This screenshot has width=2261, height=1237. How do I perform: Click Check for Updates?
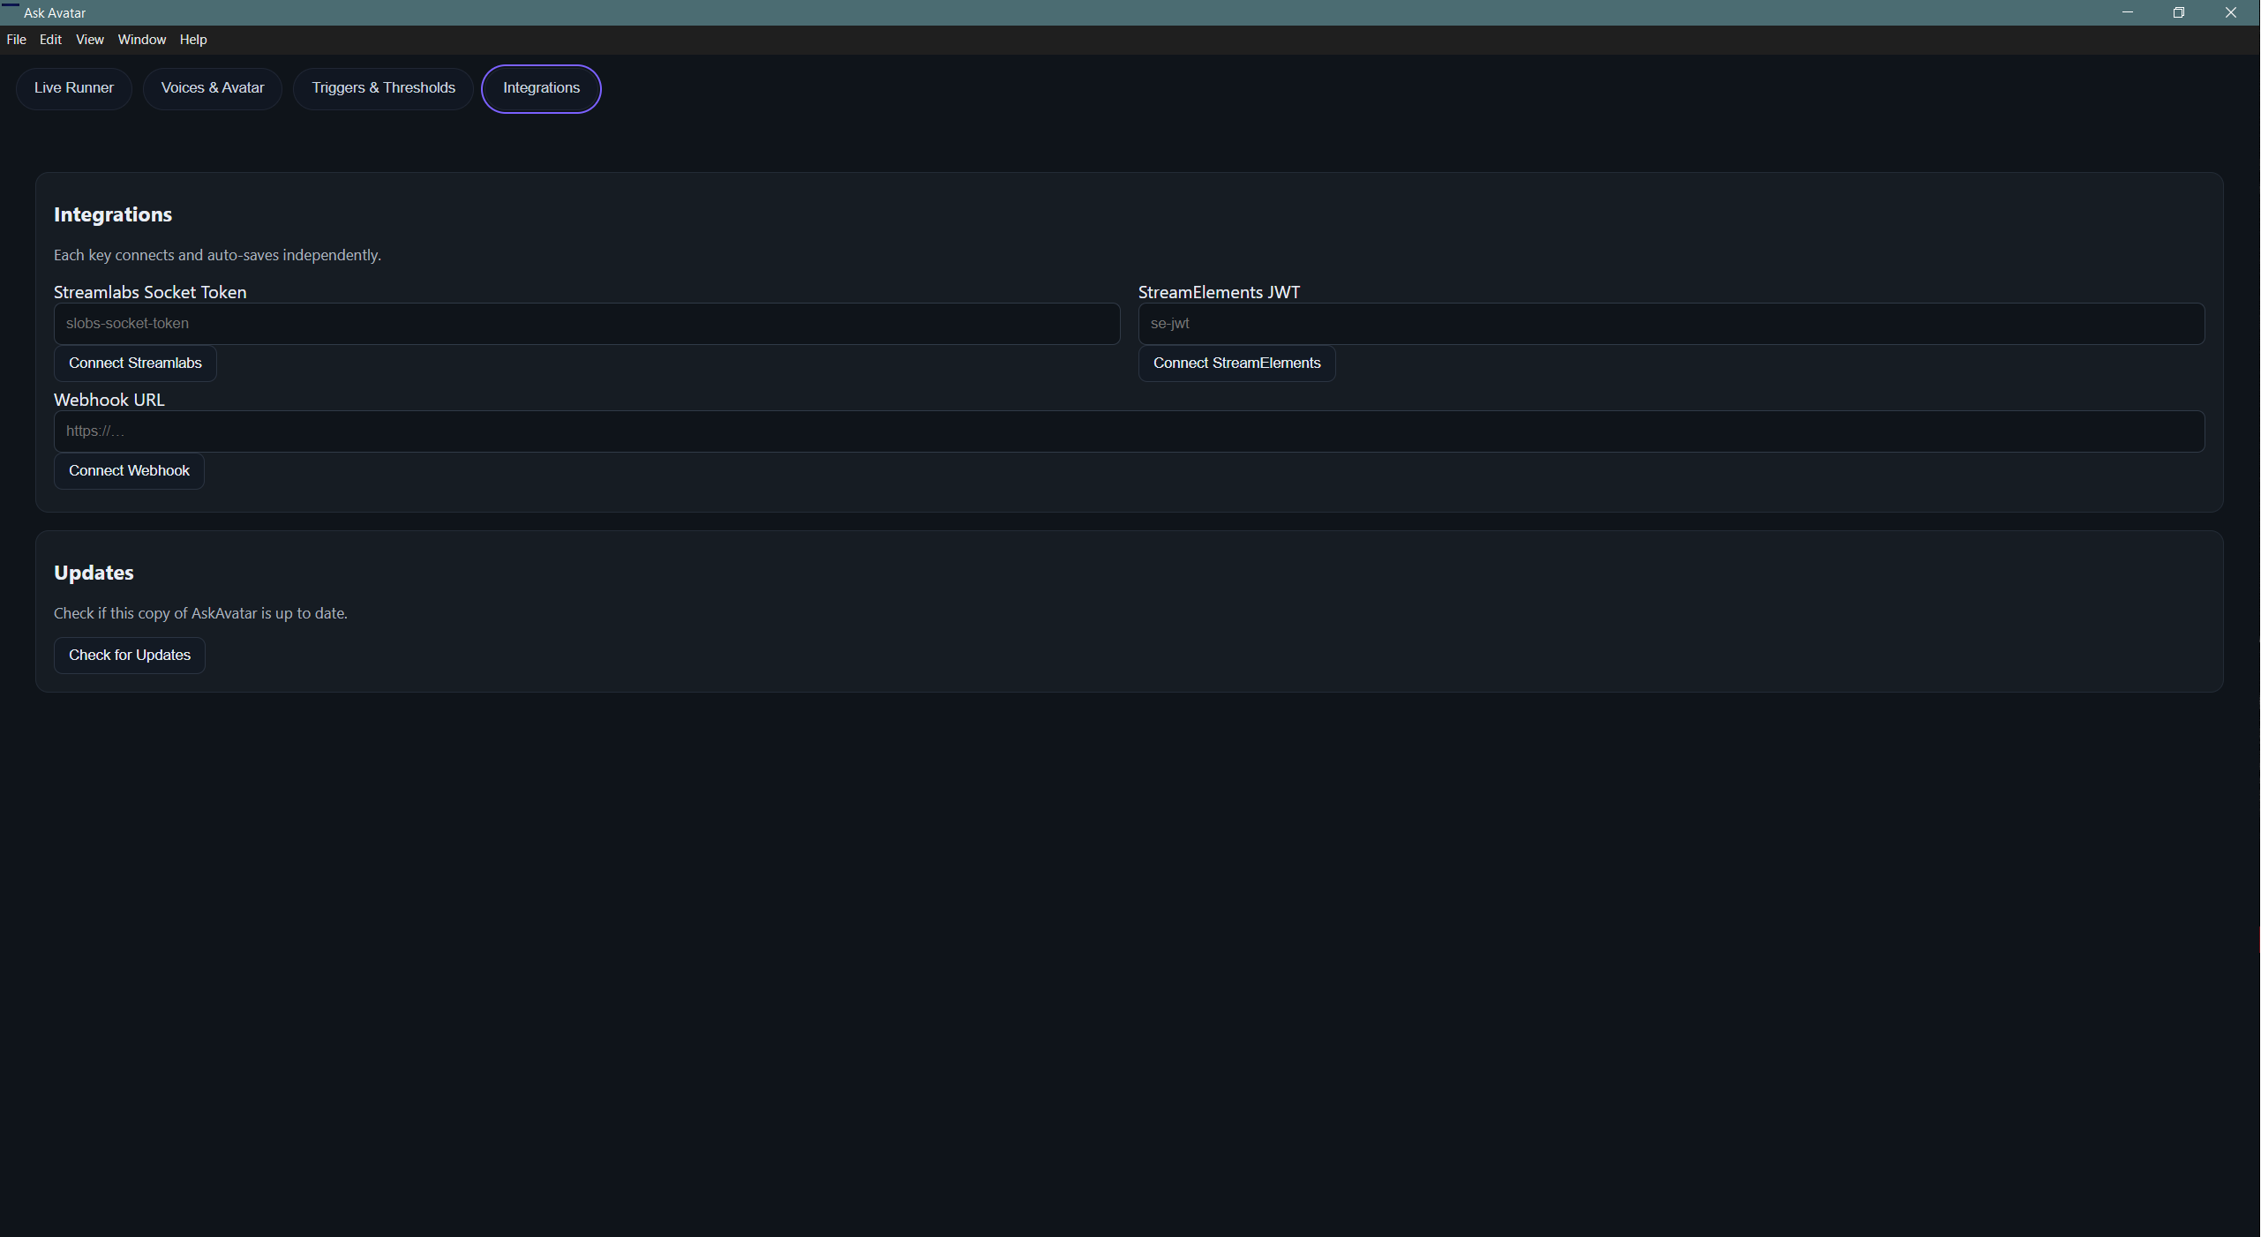(x=129, y=655)
